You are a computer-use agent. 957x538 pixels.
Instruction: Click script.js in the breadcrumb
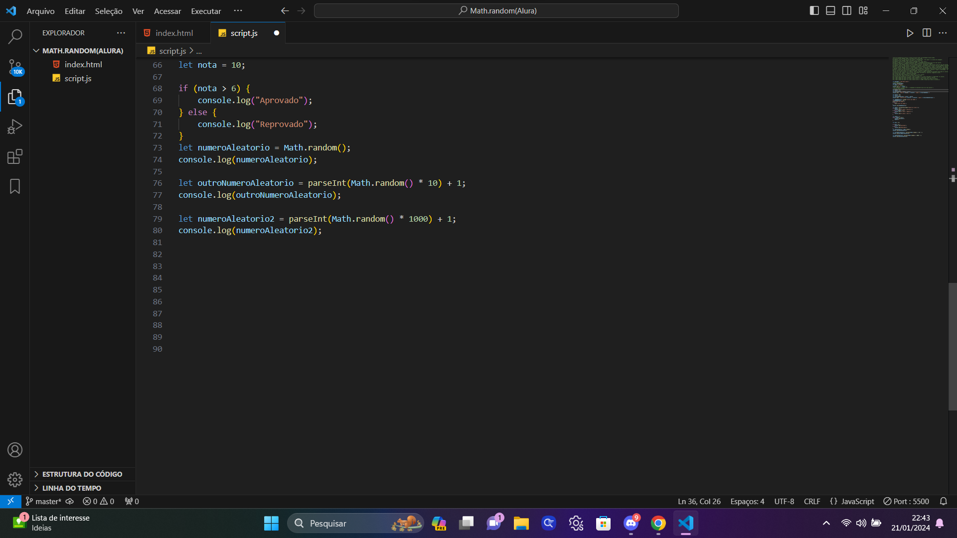pos(172,51)
